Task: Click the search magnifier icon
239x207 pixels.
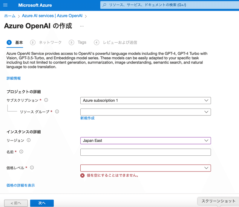Action: click(104, 5)
